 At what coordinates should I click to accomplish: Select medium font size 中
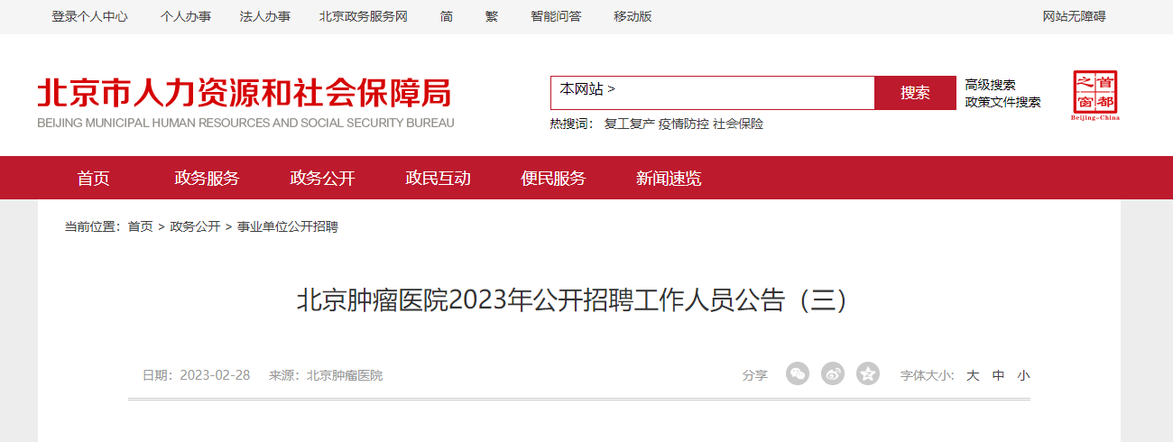(998, 375)
